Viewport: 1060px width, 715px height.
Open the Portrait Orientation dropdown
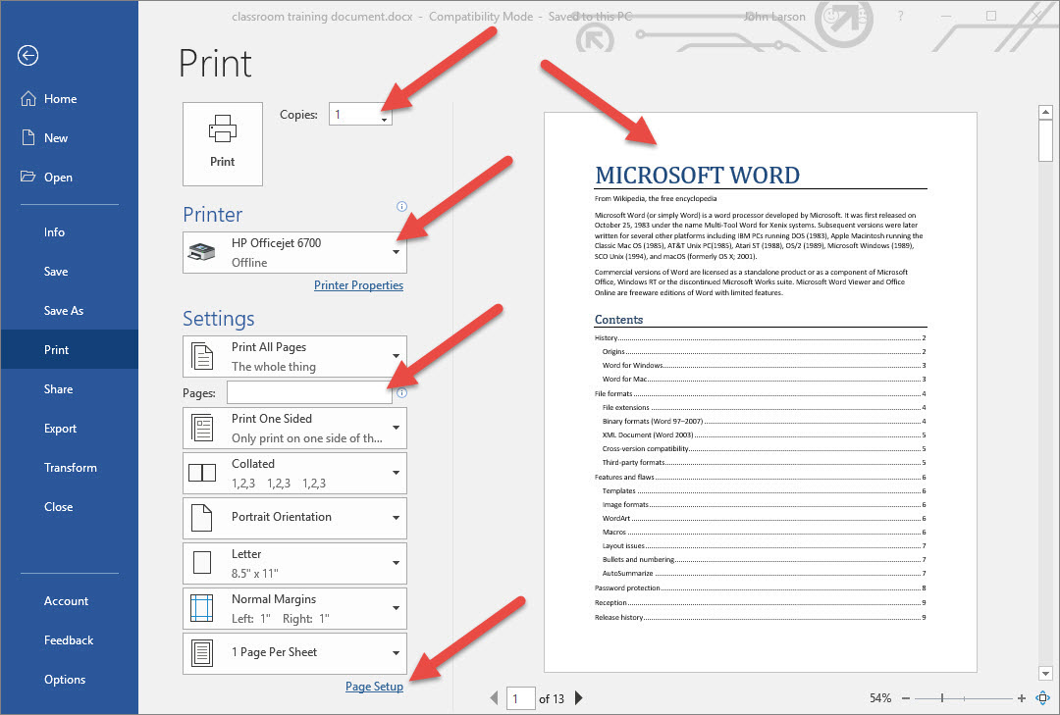[x=294, y=517]
